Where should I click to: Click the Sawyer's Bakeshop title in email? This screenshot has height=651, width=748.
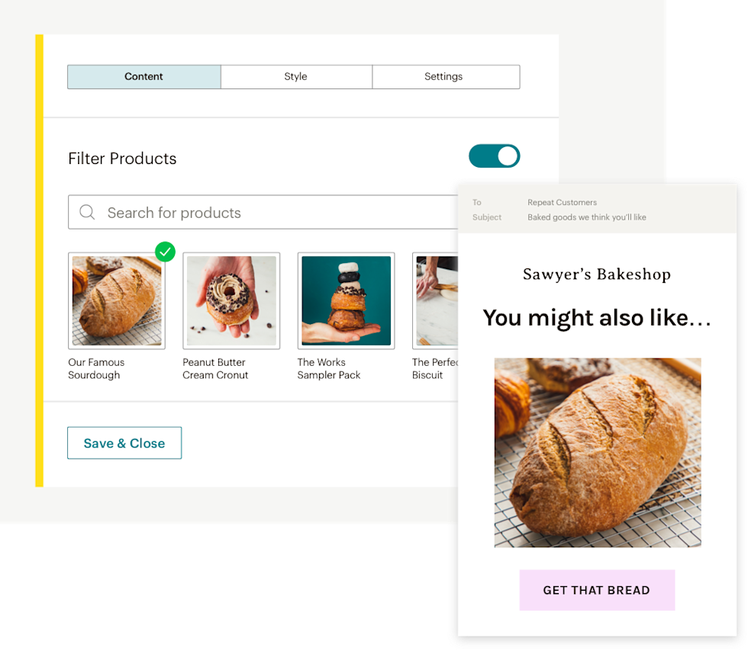click(x=597, y=274)
